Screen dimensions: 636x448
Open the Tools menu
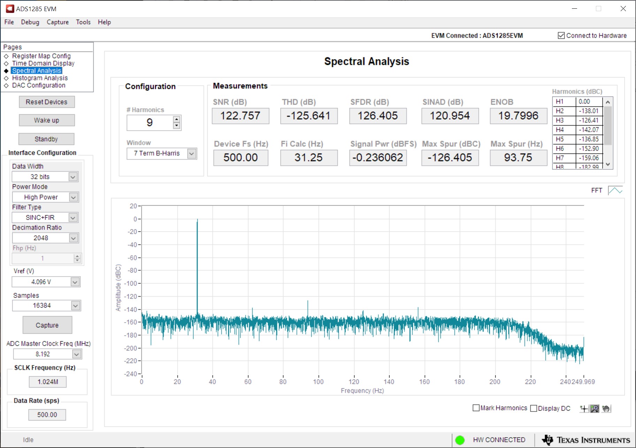[83, 22]
